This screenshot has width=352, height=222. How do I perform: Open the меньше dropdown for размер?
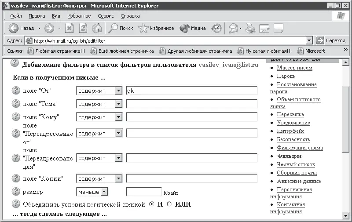pos(92,192)
